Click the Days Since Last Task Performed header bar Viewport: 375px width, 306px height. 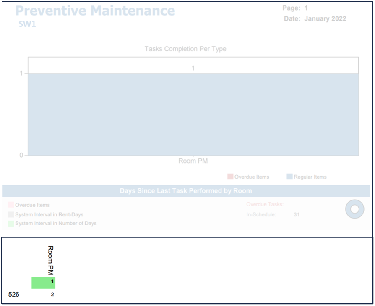pos(186,191)
